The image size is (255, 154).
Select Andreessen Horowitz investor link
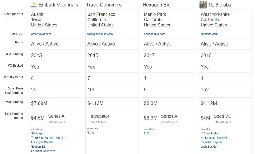pos(215,138)
